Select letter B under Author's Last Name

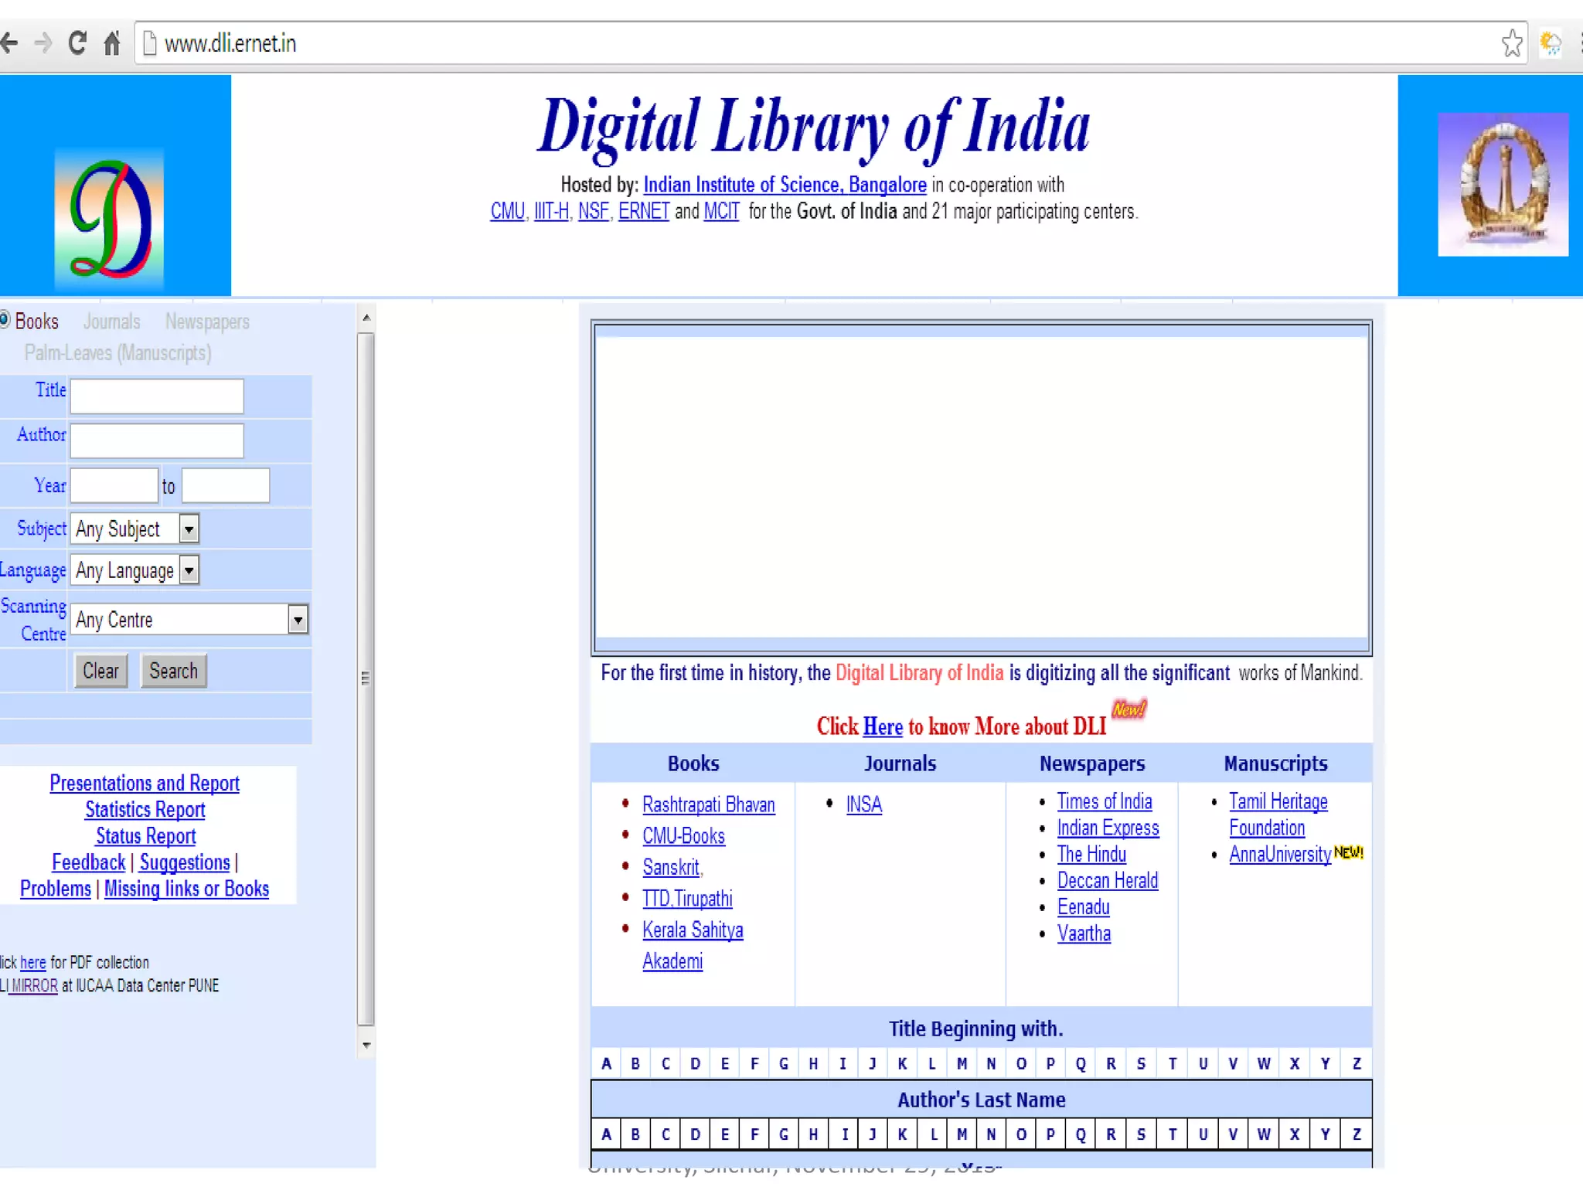[635, 1134]
